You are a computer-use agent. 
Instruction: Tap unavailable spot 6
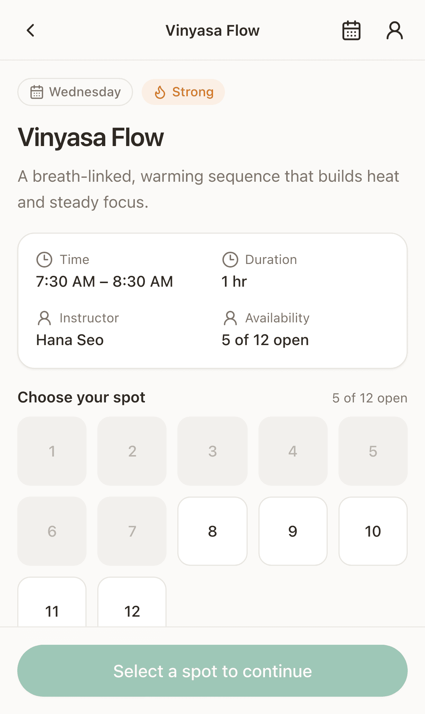[x=52, y=531]
